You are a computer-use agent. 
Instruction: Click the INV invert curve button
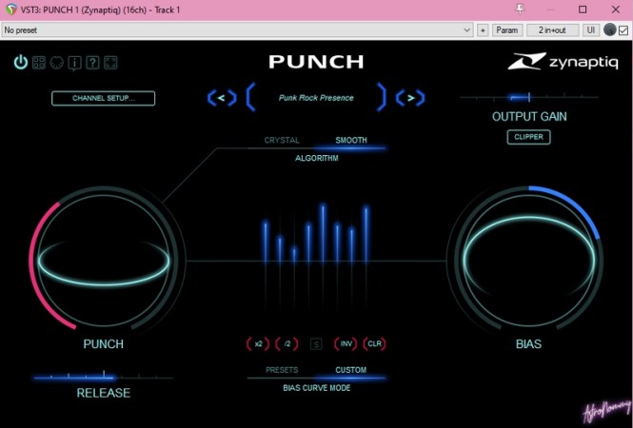346,343
